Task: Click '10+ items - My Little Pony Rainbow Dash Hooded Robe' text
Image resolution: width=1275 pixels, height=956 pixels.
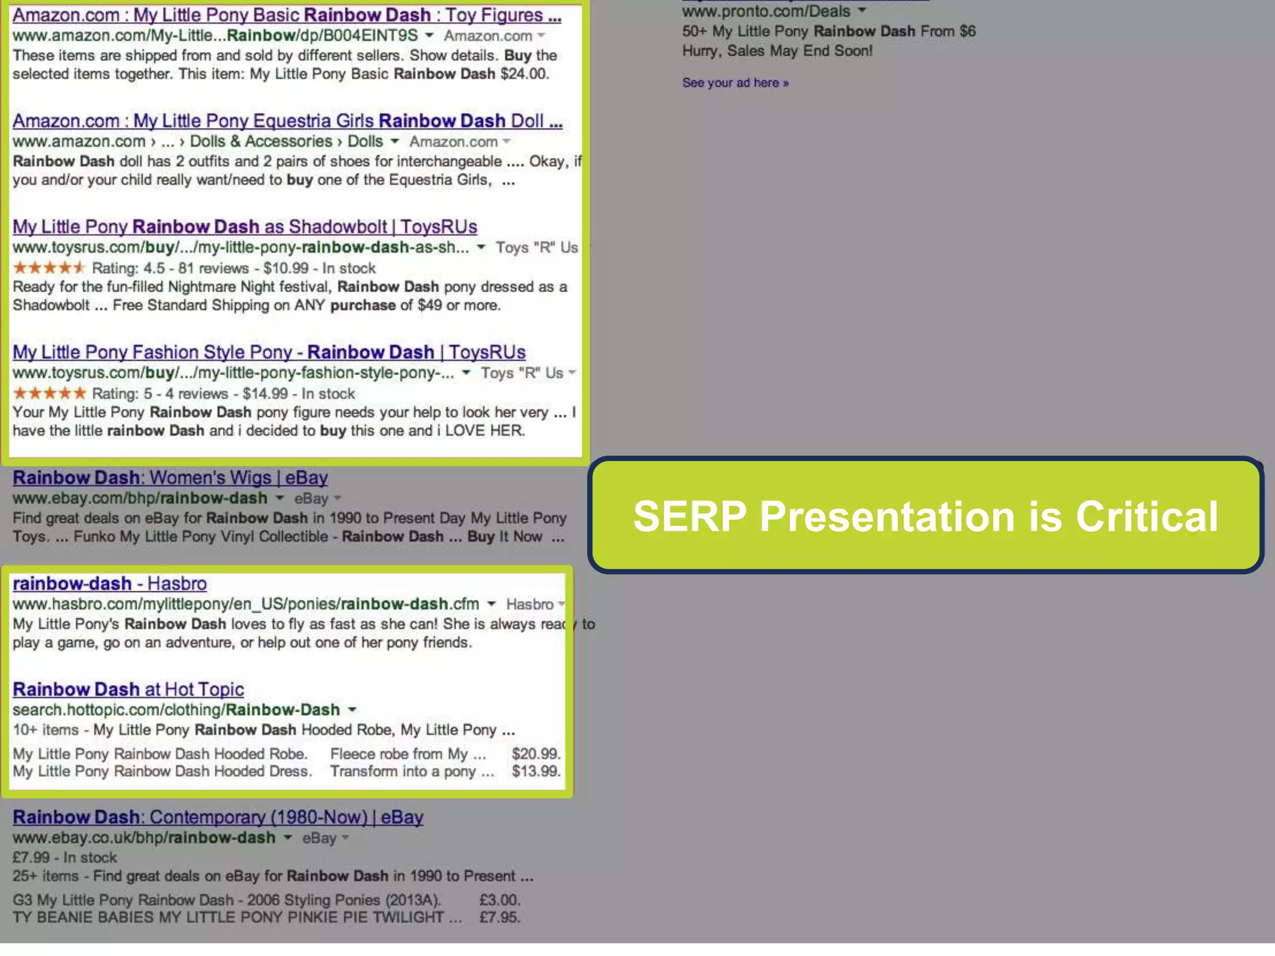Action: [x=263, y=730]
